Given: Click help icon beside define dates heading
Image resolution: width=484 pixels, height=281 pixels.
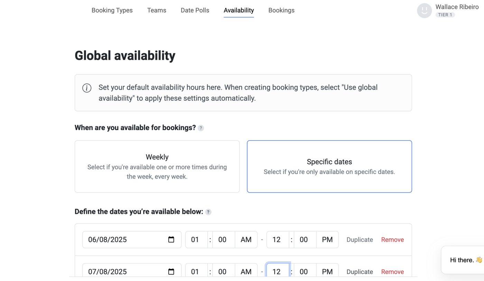Looking at the screenshot, I should point(208,212).
